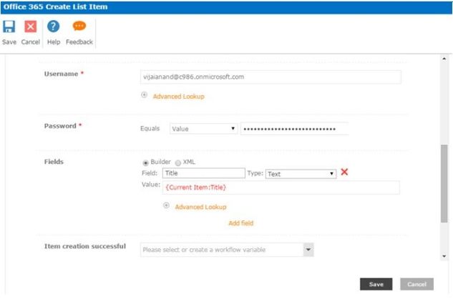
Task: Expand Advanced Lookup plus icon under Value field
Action: 166,205
